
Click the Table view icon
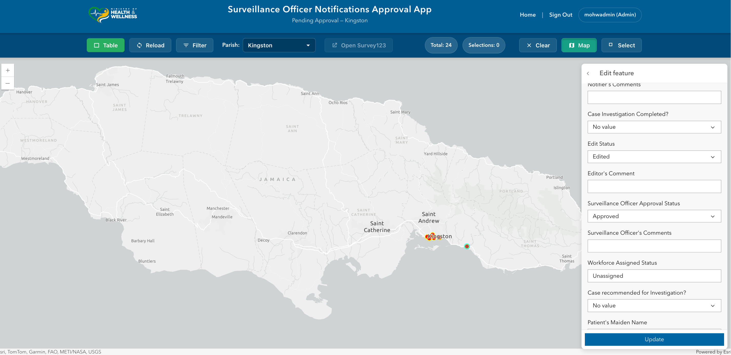[97, 45]
